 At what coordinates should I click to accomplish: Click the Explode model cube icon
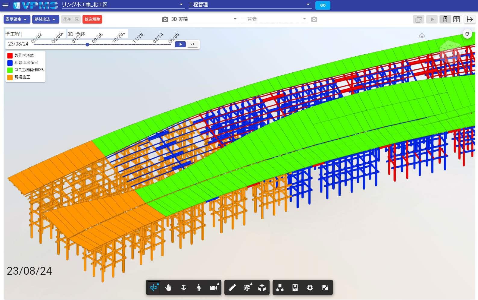(262, 288)
